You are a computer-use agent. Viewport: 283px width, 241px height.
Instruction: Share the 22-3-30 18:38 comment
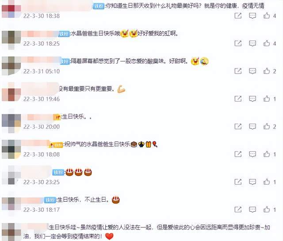point(238,16)
